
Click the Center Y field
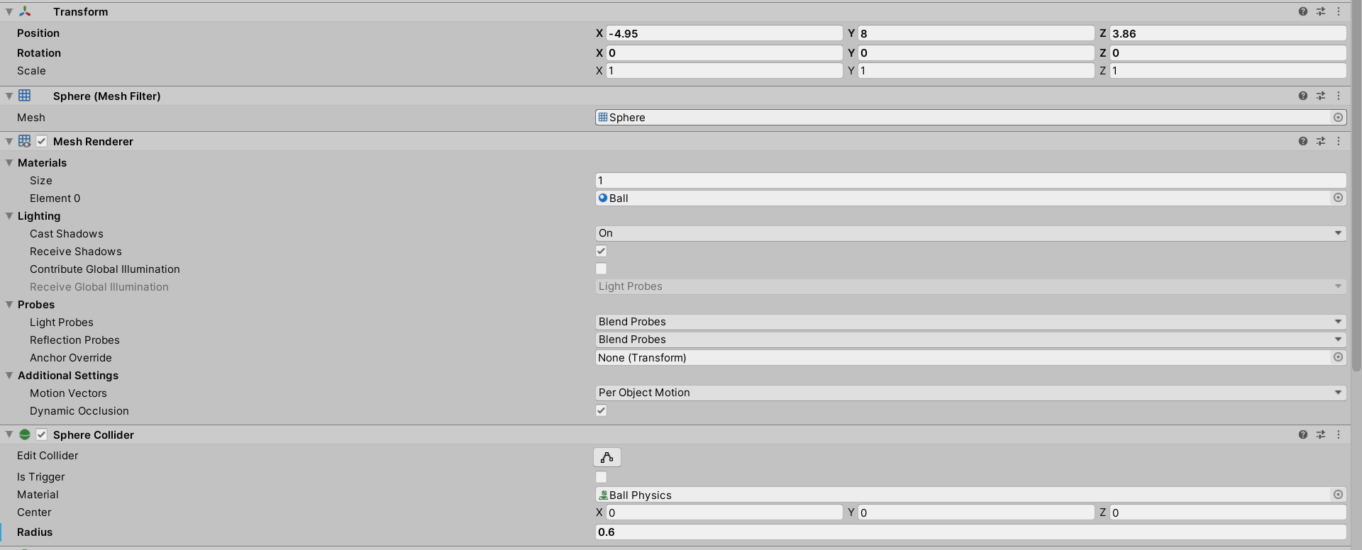click(x=976, y=512)
